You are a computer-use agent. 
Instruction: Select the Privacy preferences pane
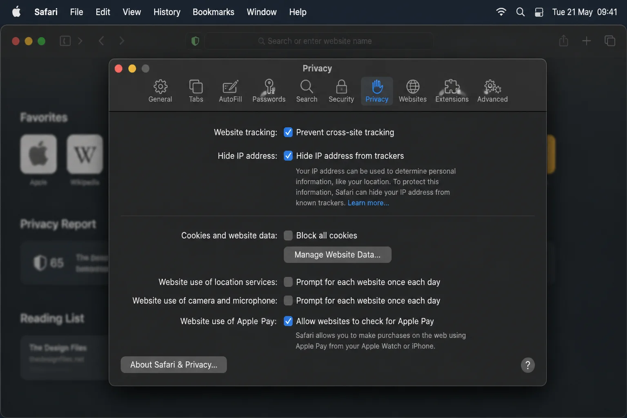pyautogui.click(x=377, y=91)
